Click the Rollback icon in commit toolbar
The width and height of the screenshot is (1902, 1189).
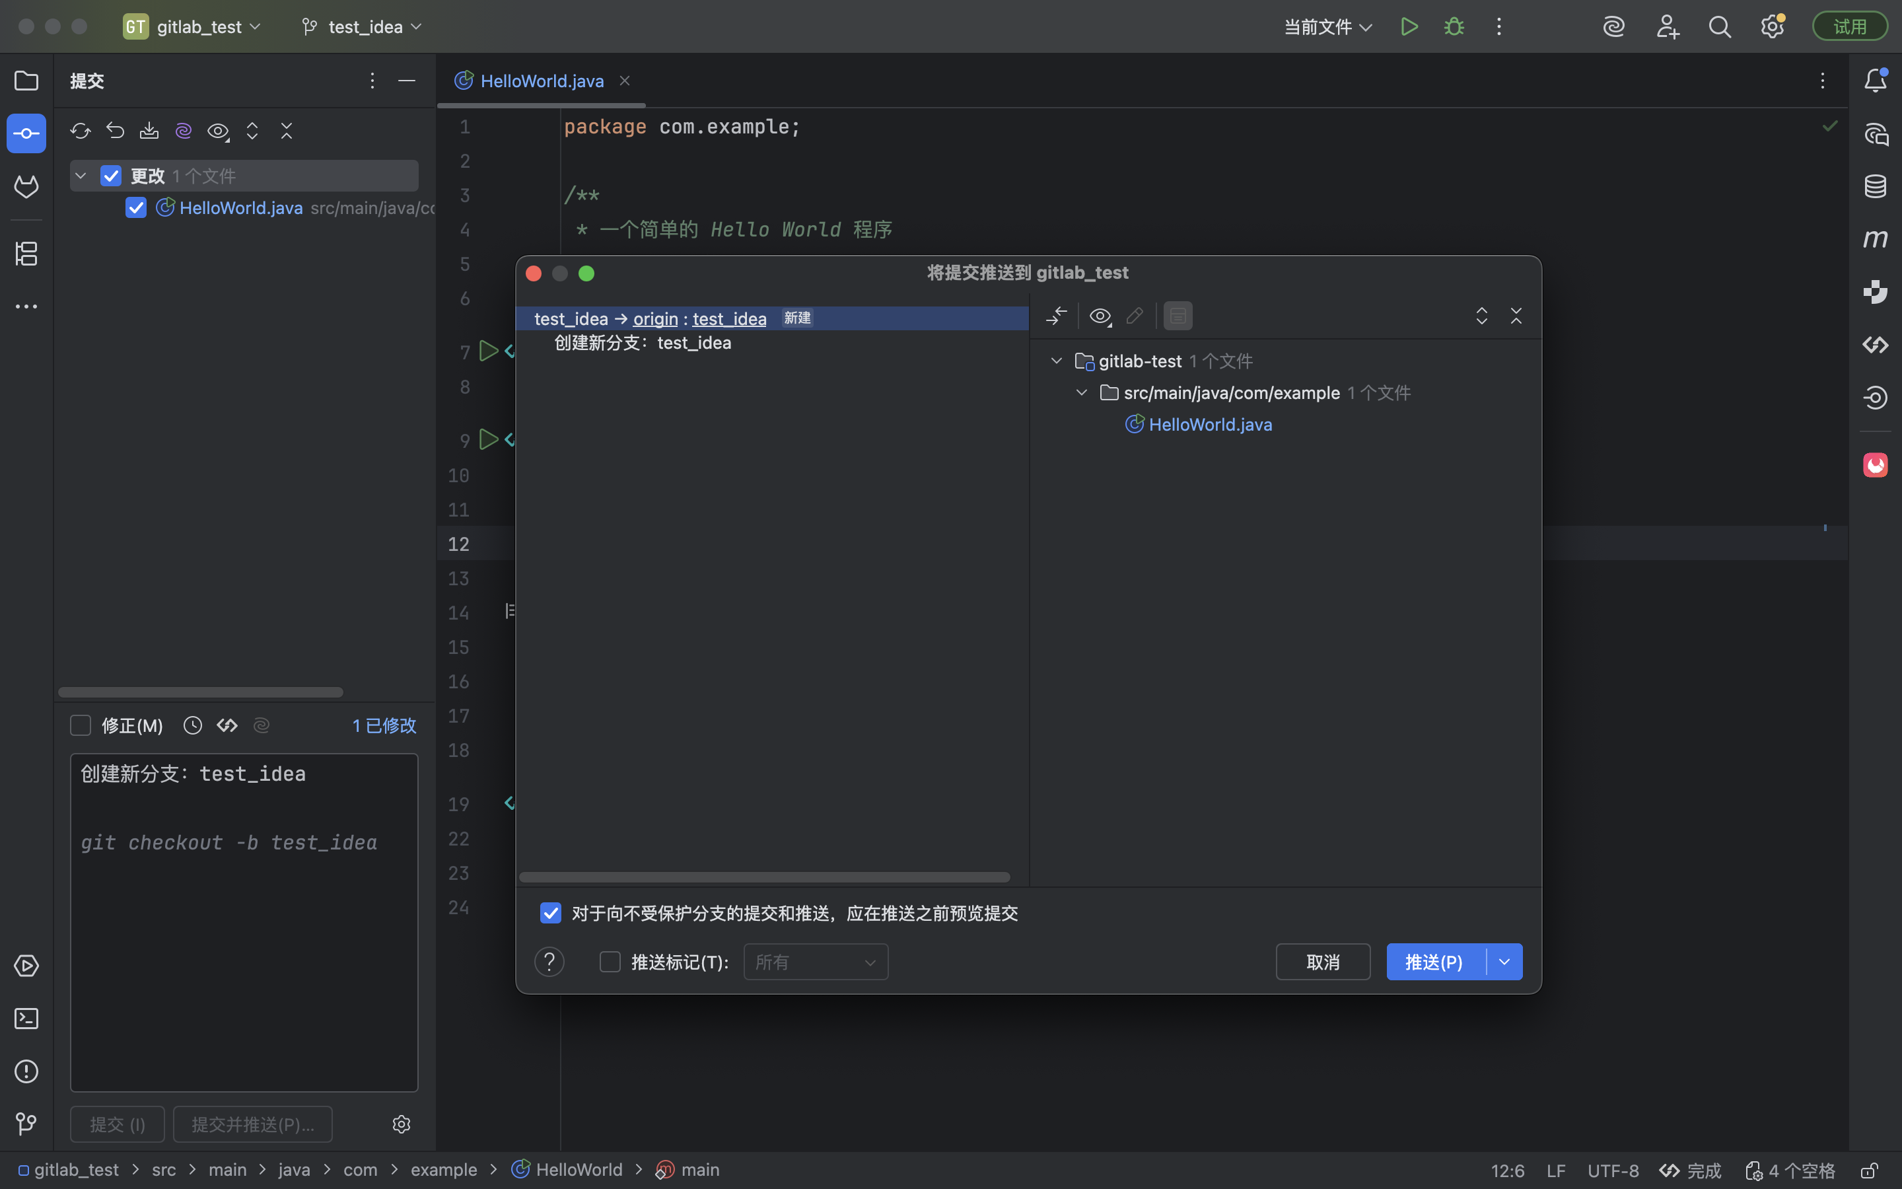[x=115, y=131]
